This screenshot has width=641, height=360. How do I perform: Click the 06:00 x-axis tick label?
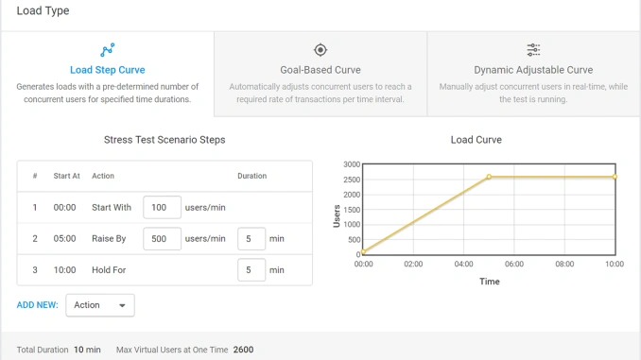point(514,264)
